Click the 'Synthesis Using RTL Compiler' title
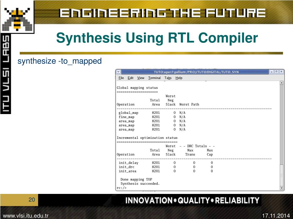Screen dimensions: 293x219 pos(157,38)
